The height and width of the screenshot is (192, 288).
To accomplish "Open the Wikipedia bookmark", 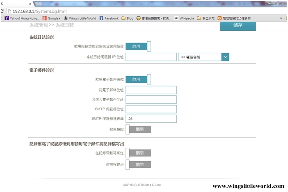I will pyautogui.click(x=184, y=18).
